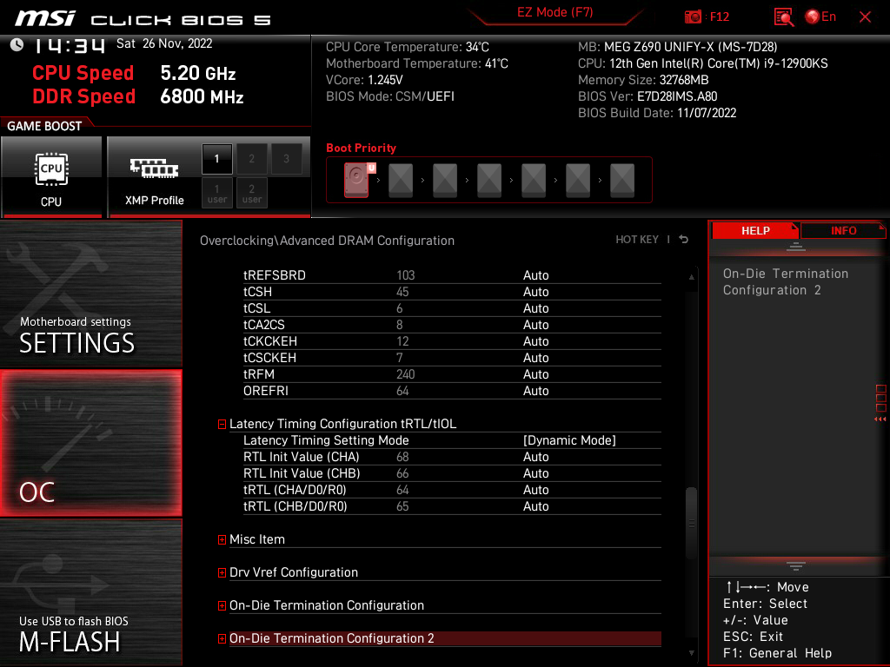The image size is (890, 667).
Task: Select XMP user profile 1
Action: click(216, 193)
